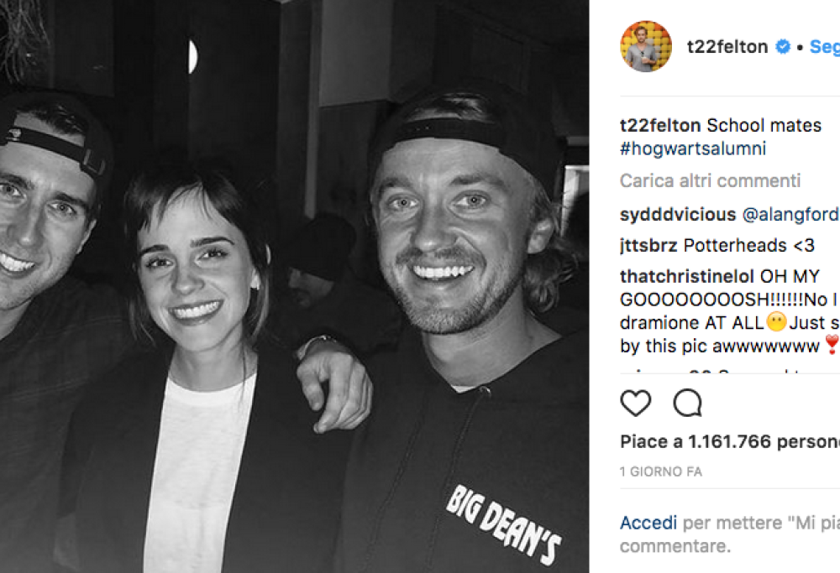Click the blue Segui follow link

click(x=825, y=46)
